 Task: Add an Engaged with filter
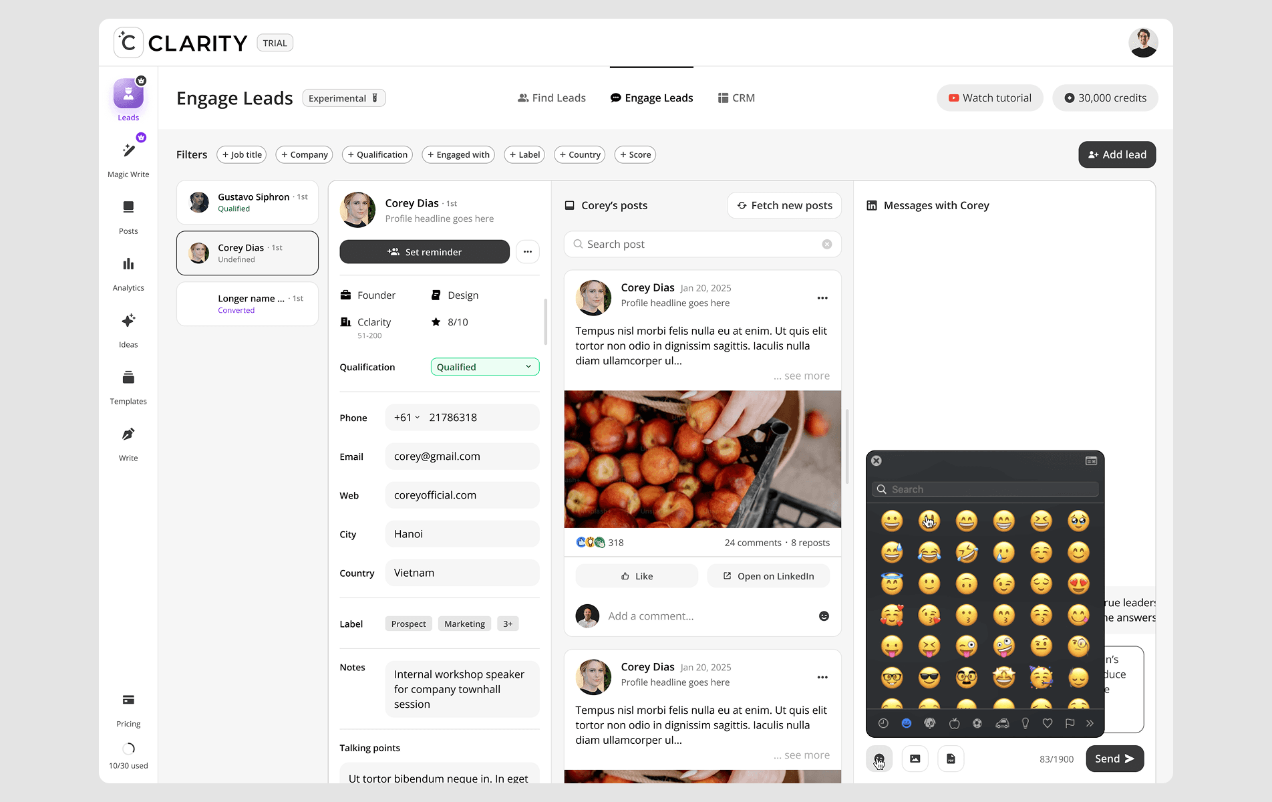pyautogui.click(x=458, y=154)
